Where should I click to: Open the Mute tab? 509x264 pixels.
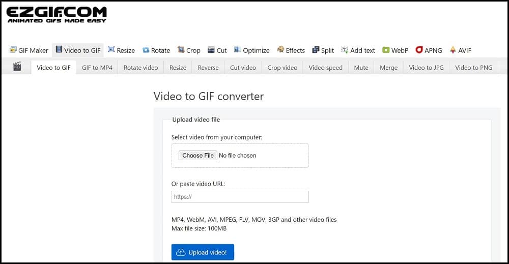(x=361, y=68)
